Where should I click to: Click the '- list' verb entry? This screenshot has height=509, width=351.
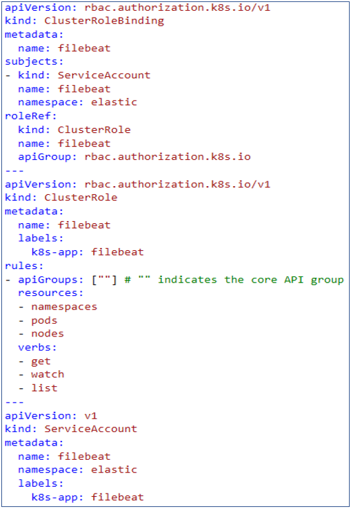pyautogui.click(x=38, y=388)
